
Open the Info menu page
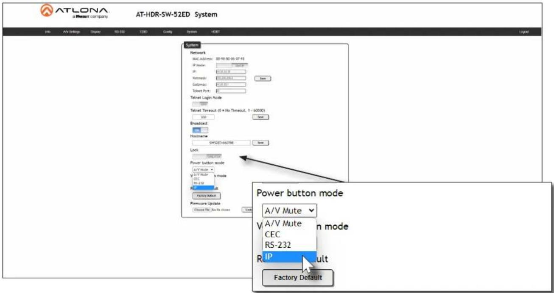(x=48, y=32)
